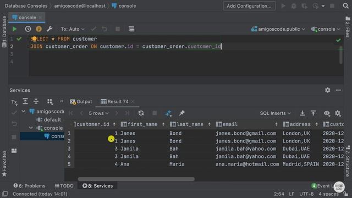Click the in-editor results table icon
This screenshot has width=352, height=198.
[x=131, y=29]
